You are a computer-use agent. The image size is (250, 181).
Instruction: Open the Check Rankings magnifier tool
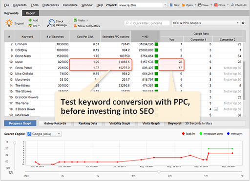[51, 23]
